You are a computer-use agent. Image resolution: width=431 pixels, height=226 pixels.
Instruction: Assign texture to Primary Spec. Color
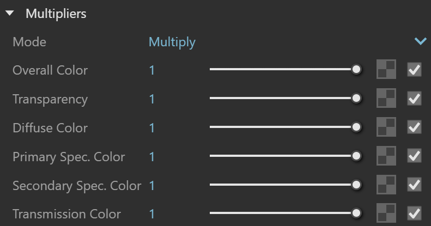(386, 156)
